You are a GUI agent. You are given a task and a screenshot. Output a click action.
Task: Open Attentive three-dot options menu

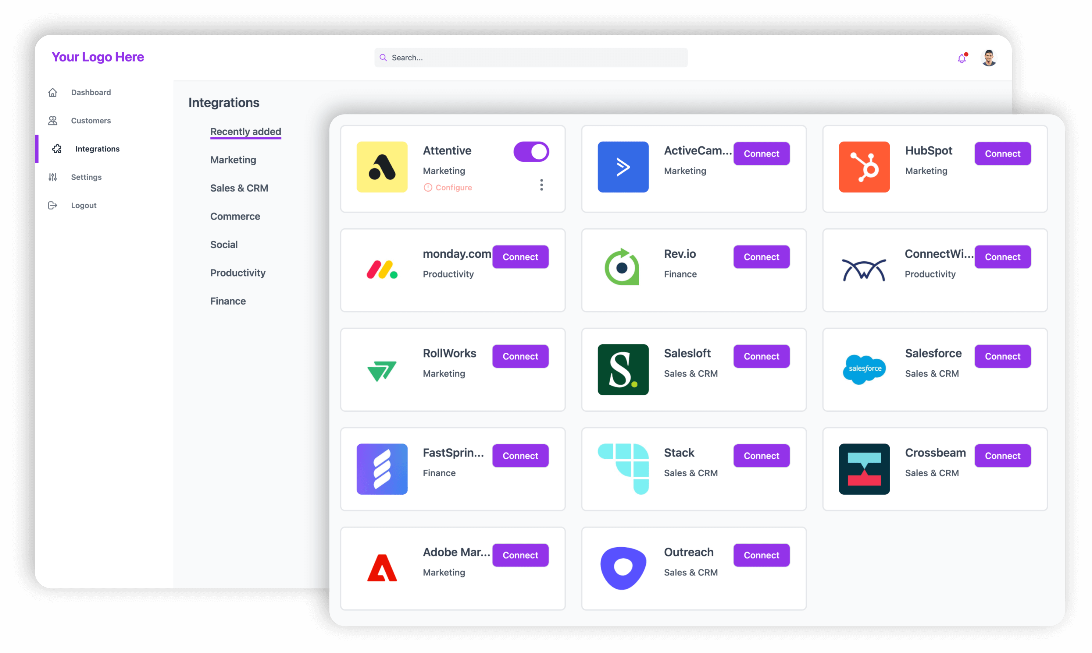tap(542, 185)
